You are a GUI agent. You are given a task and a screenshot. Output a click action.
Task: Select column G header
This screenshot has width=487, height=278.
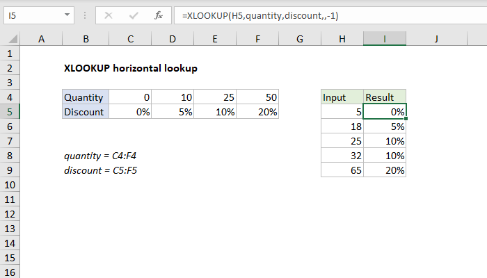click(300, 39)
